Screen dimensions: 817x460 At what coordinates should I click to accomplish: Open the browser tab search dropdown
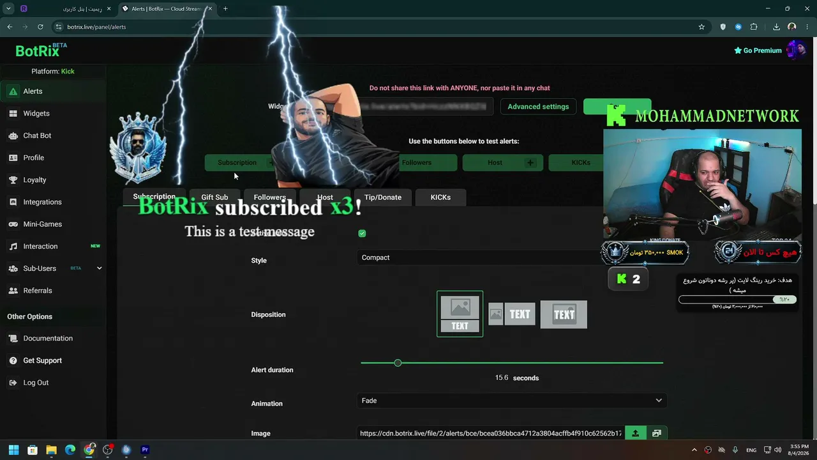tap(8, 9)
